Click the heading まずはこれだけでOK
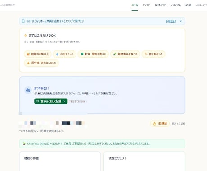207x171 pixels. [x=42, y=36]
